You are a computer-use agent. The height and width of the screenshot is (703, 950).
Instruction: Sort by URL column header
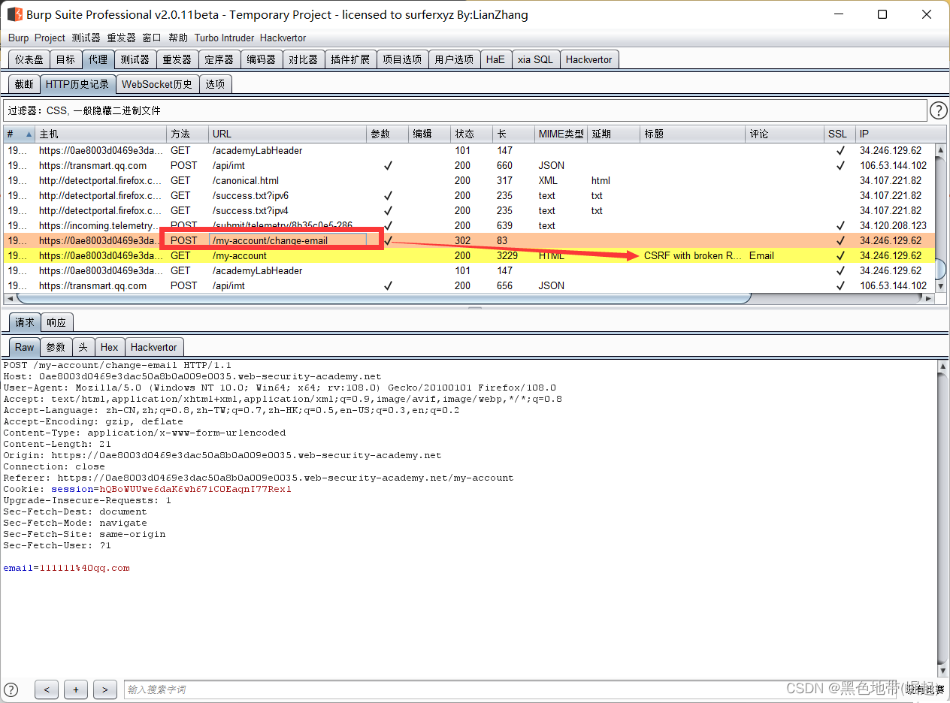coord(287,134)
